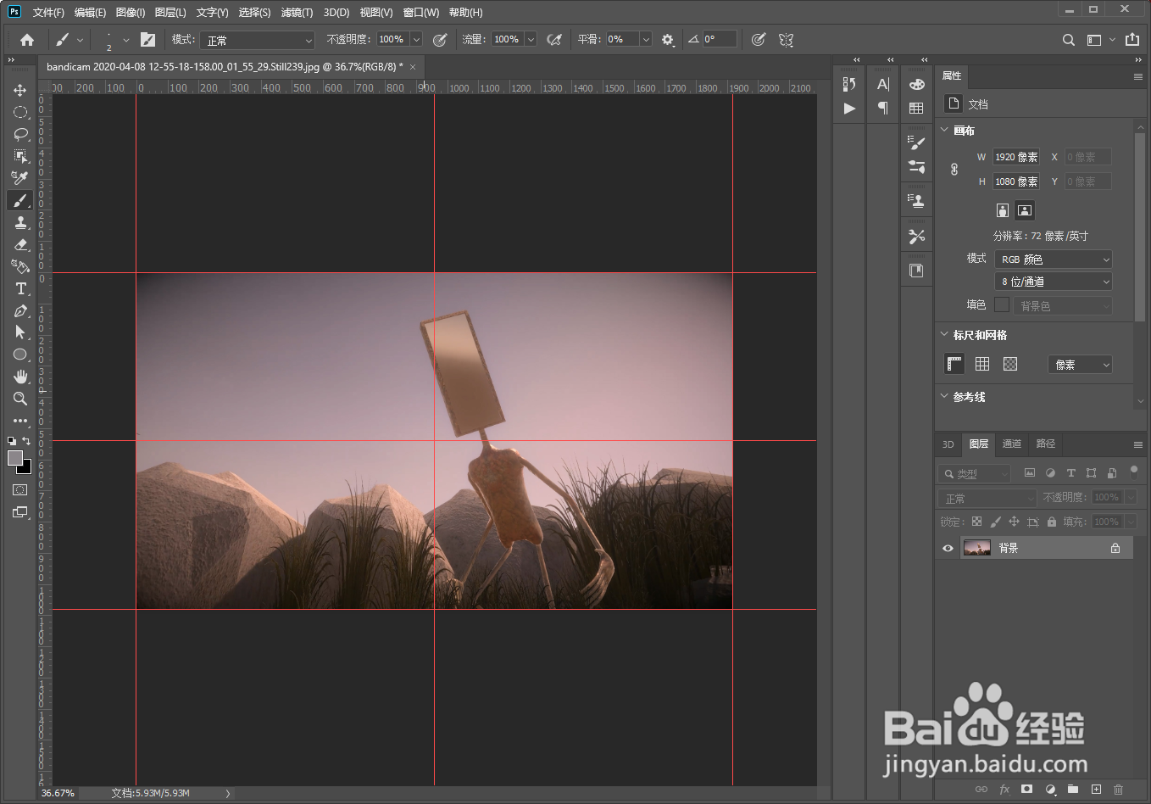Open the 图像(I) menu
The image size is (1151, 804).
(130, 13)
